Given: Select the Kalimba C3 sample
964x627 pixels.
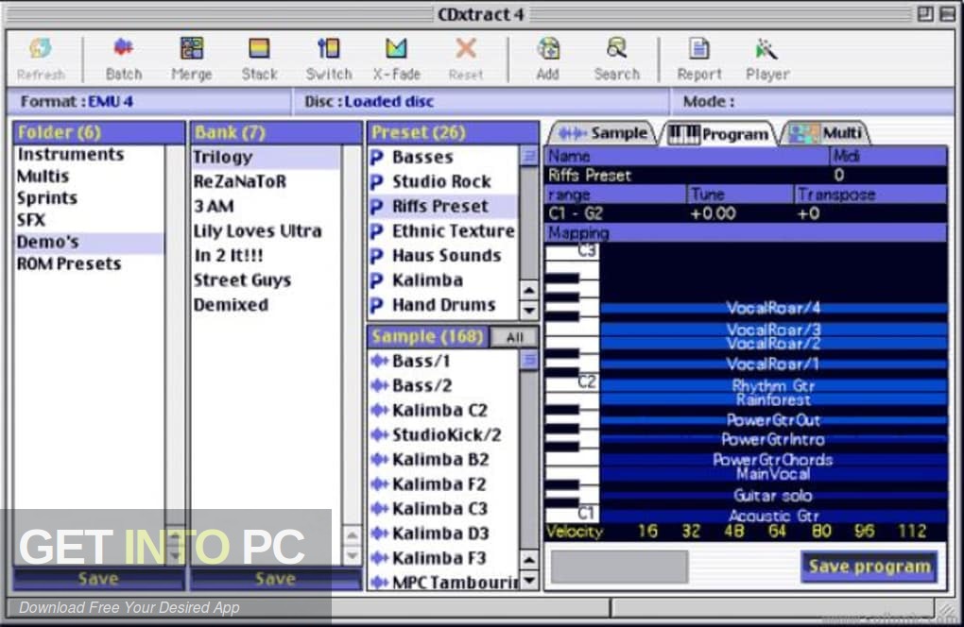Looking at the screenshot, I should (x=443, y=508).
